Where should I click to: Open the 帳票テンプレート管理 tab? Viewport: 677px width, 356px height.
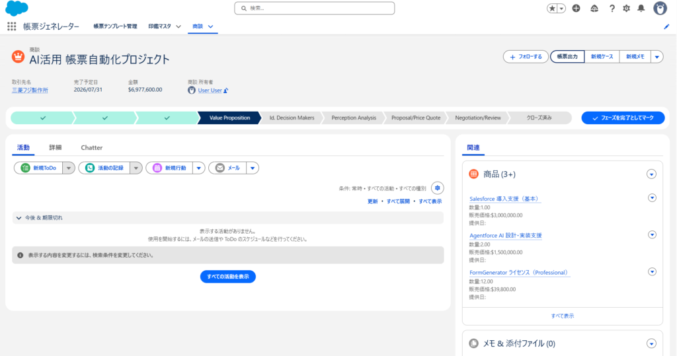tap(115, 26)
